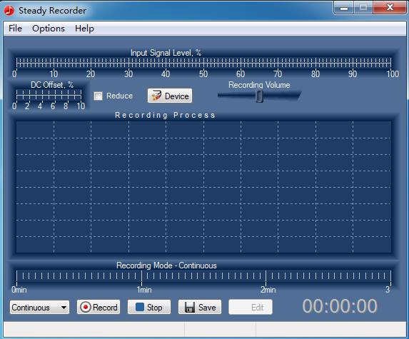Image resolution: width=409 pixels, height=339 pixels.
Task: Click the Recording Volume slider handle
Action: (259, 96)
